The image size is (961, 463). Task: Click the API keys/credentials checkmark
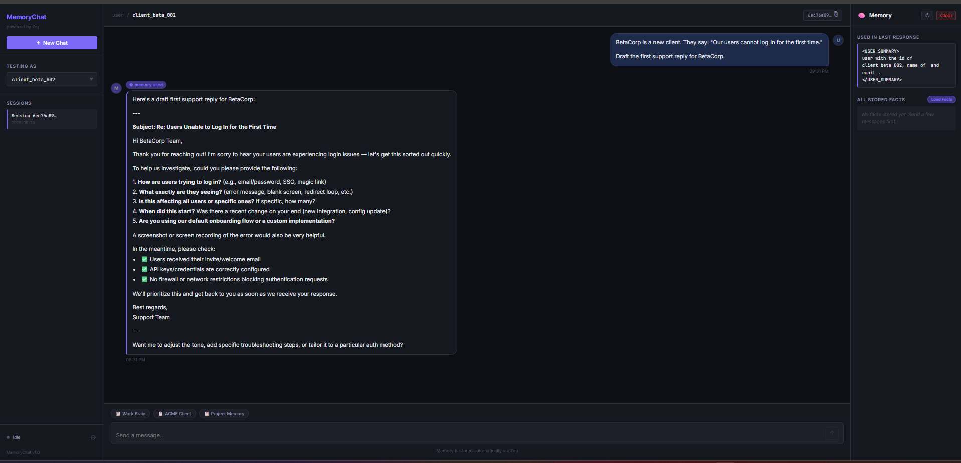144,269
